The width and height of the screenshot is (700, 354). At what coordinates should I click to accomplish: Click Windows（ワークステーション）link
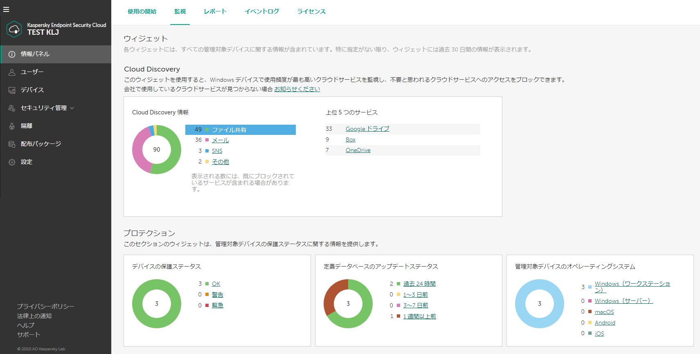pos(632,287)
